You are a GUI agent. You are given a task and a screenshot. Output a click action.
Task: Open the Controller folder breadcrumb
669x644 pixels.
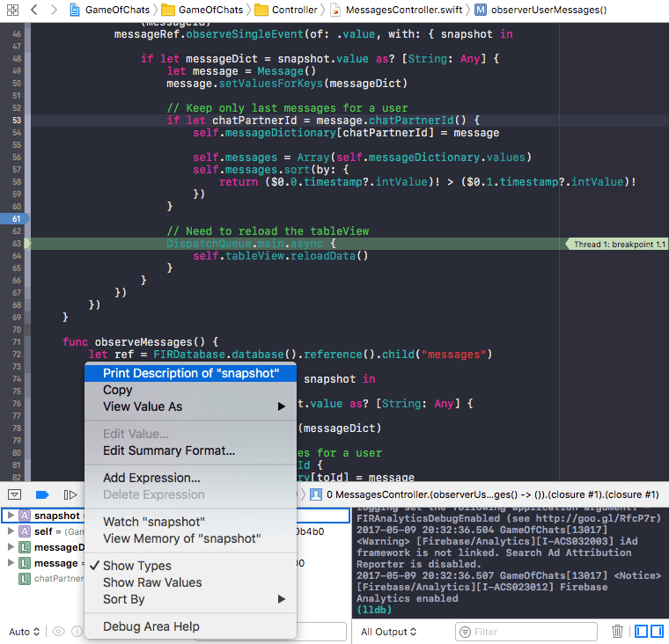tap(286, 10)
